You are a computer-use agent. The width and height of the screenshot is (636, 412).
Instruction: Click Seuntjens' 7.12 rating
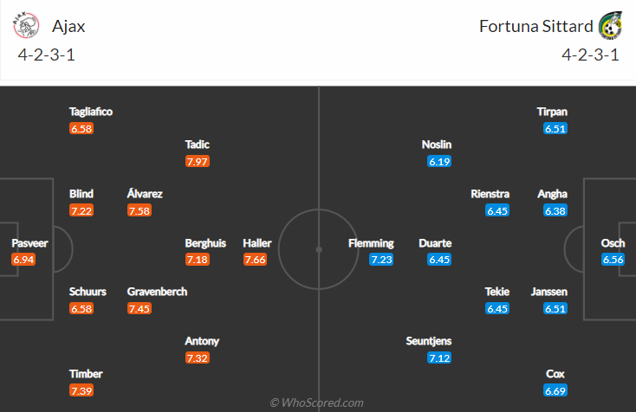coord(439,357)
